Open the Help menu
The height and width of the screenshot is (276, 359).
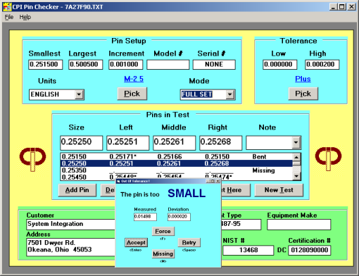pos(25,17)
